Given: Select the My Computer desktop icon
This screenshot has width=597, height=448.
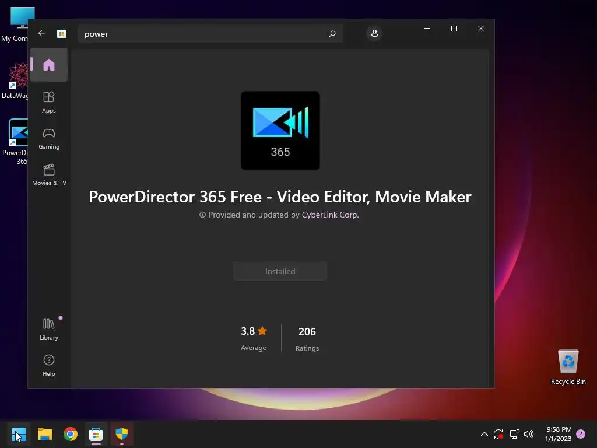Looking at the screenshot, I should (15, 24).
